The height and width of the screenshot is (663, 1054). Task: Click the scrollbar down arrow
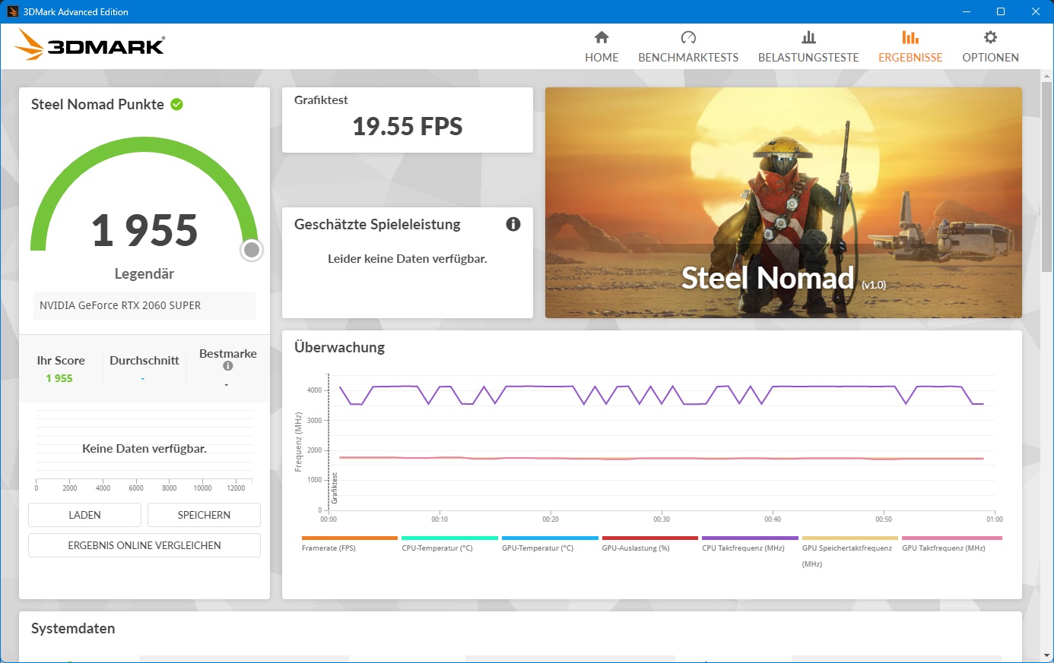coord(1047,655)
